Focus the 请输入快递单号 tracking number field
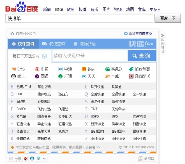 point(90,56)
